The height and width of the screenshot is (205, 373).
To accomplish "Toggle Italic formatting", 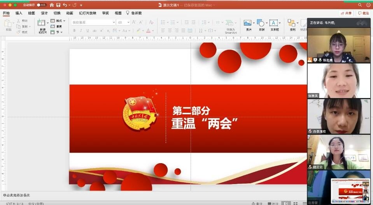I will pyautogui.click(x=81, y=31).
